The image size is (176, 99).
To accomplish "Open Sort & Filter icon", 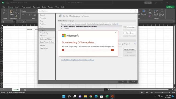I will 156,11.
